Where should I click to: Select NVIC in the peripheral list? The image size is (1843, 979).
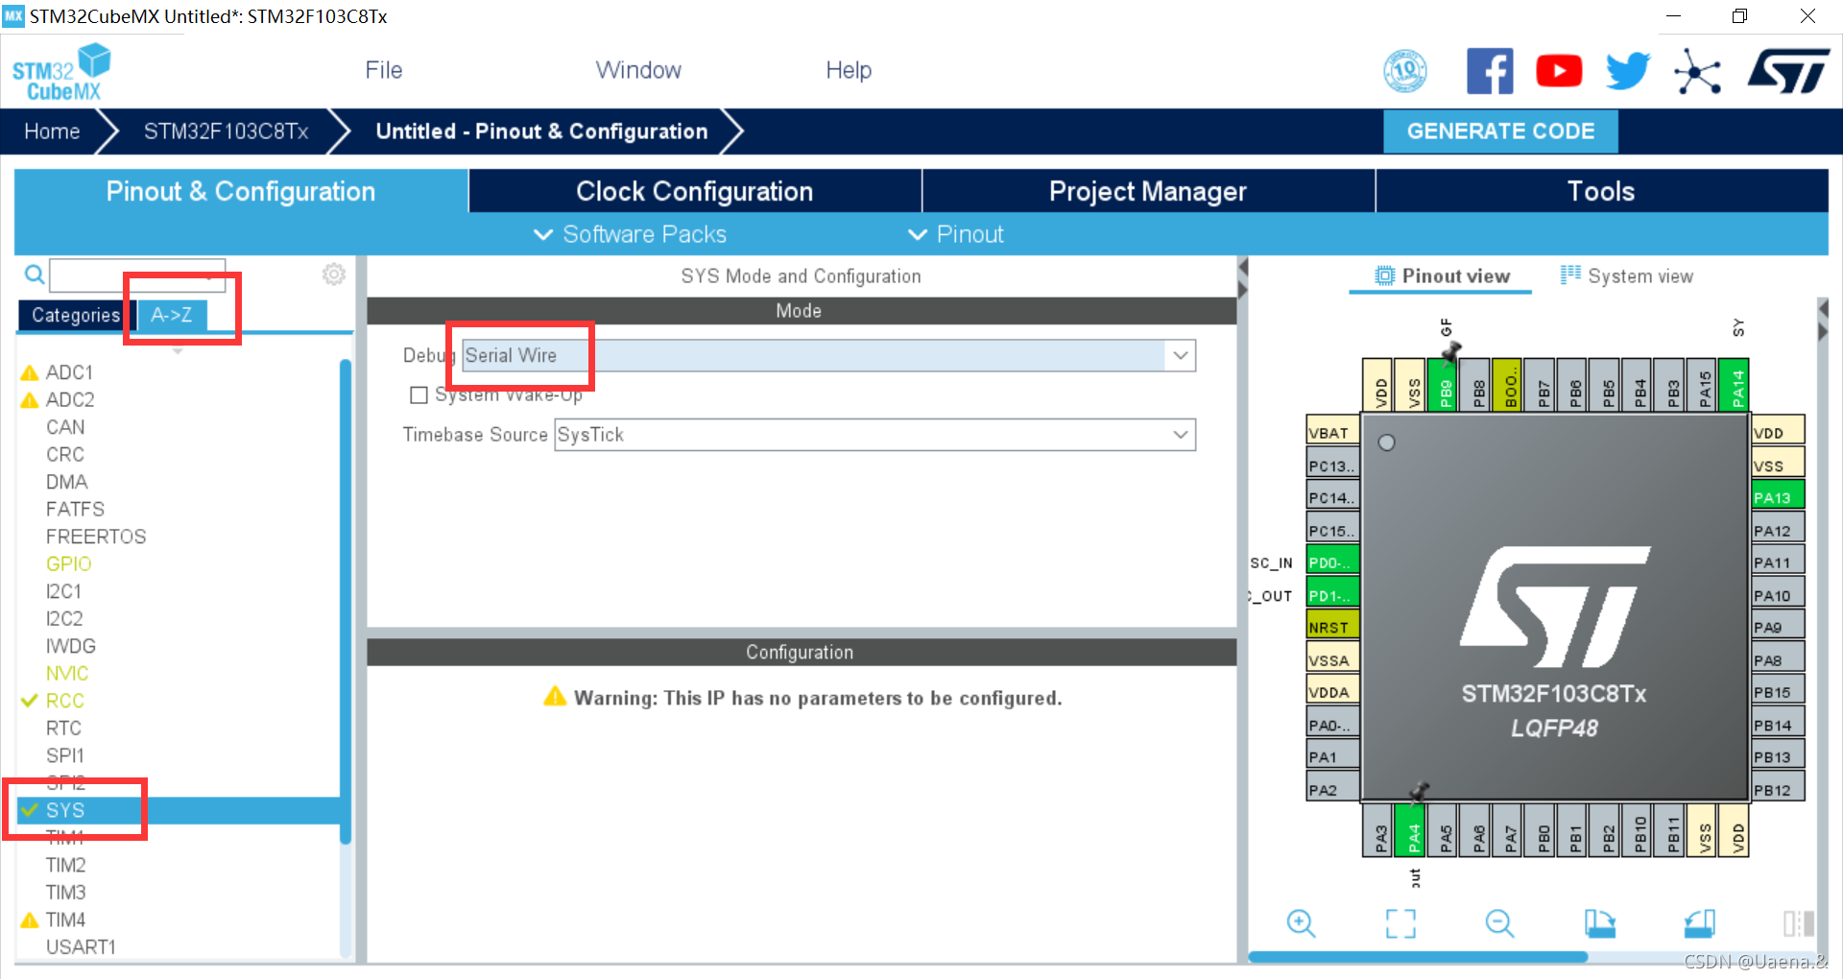click(x=67, y=674)
